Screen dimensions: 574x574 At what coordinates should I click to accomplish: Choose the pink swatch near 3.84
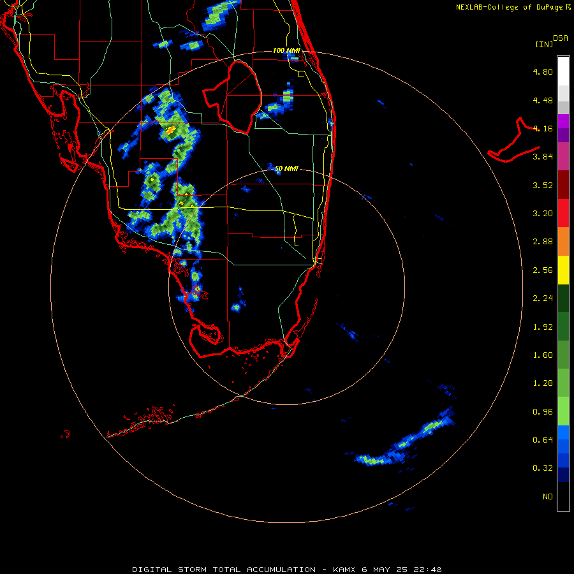tap(563, 156)
